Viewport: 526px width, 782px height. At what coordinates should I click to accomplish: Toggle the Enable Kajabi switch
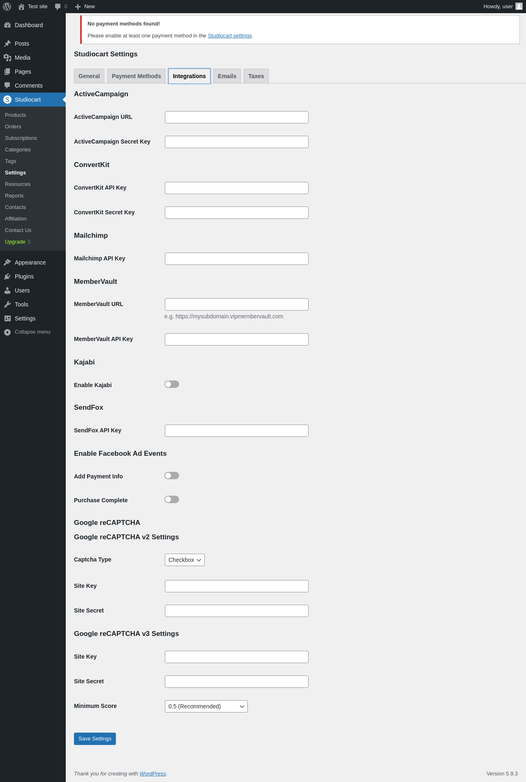172,384
